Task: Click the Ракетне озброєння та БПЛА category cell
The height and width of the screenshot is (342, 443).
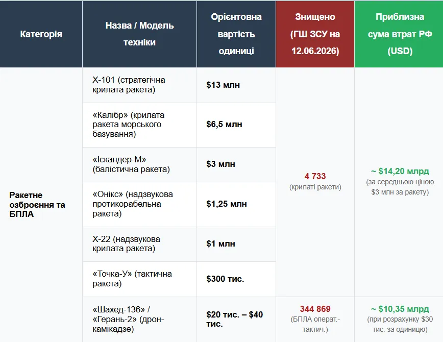Action: point(37,205)
